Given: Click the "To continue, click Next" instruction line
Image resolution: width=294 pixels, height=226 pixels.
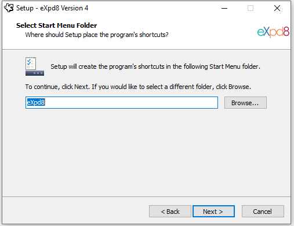Looking at the screenshot, I should 138,87.
